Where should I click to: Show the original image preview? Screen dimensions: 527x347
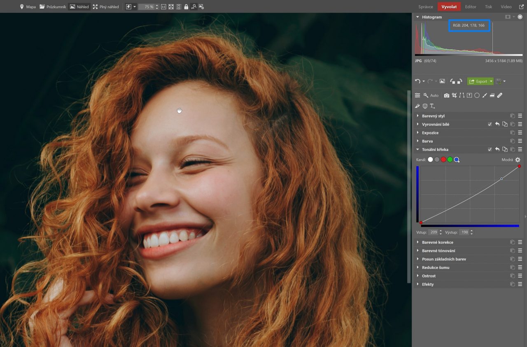coord(443,81)
